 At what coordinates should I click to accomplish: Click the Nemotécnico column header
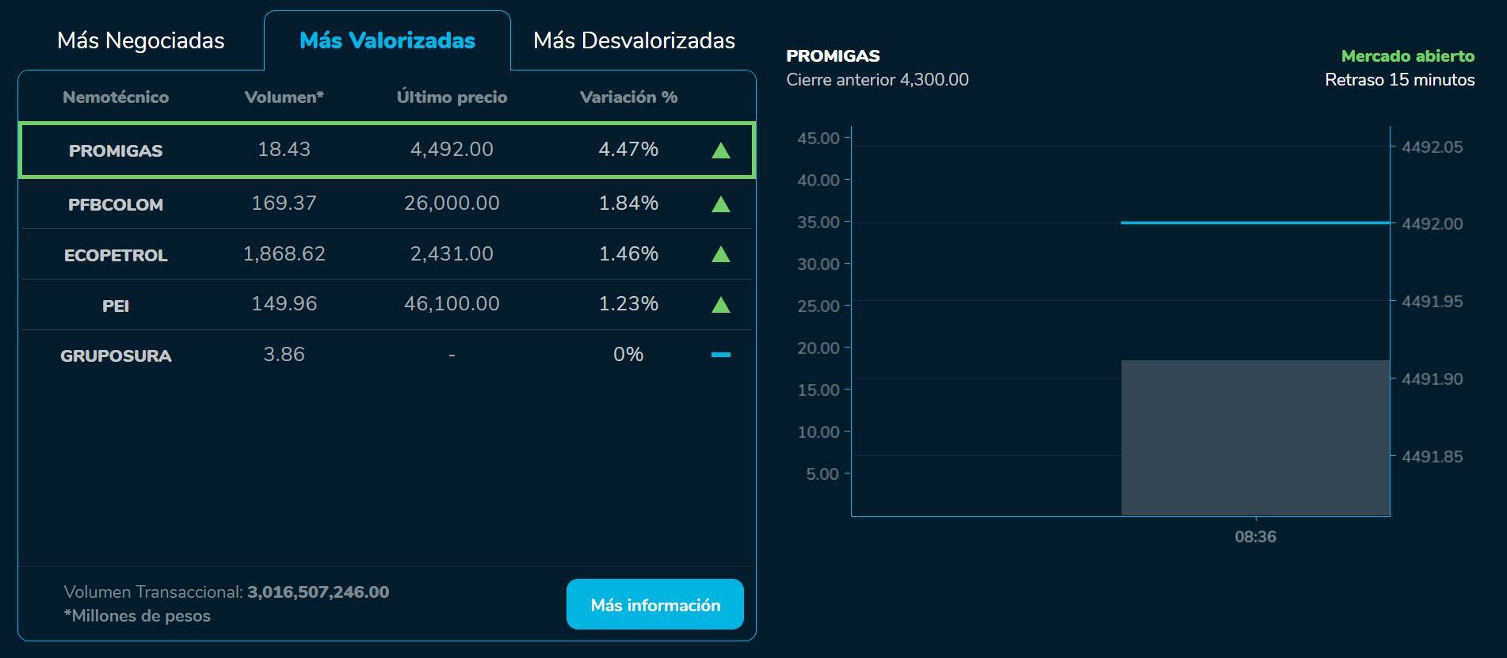point(116,97)
